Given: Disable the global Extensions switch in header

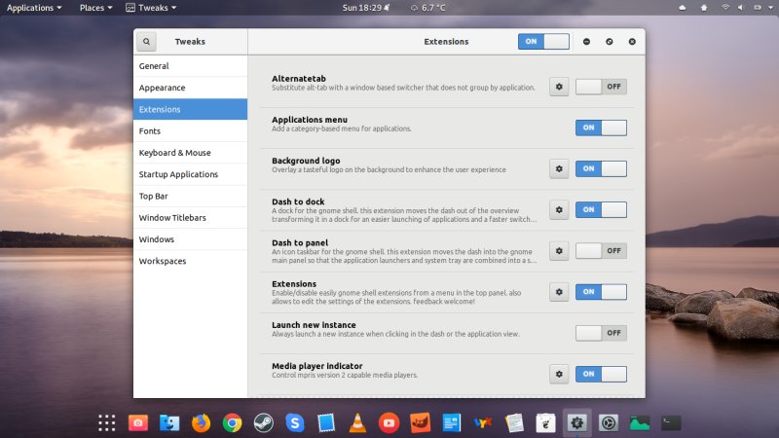Looking at the screenshot, I should (x=543, y=42).
